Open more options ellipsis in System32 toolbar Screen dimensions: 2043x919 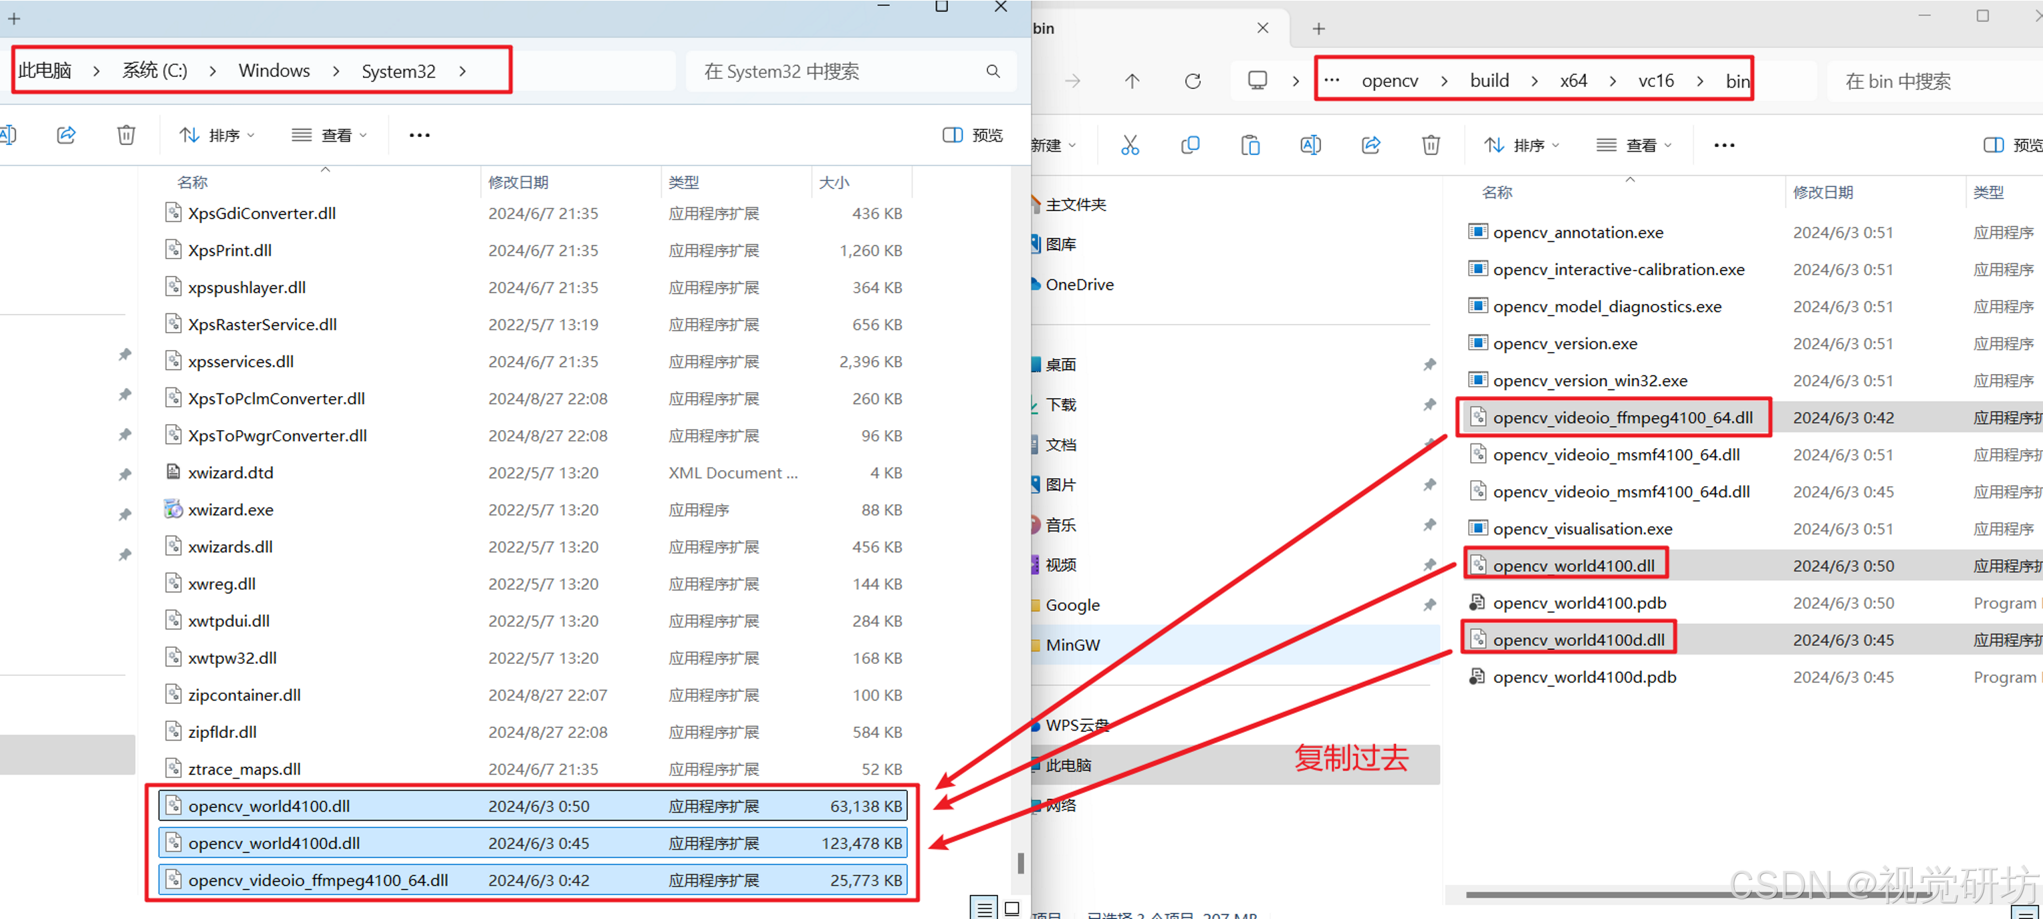pyautogui.click(x=420, y=136)
